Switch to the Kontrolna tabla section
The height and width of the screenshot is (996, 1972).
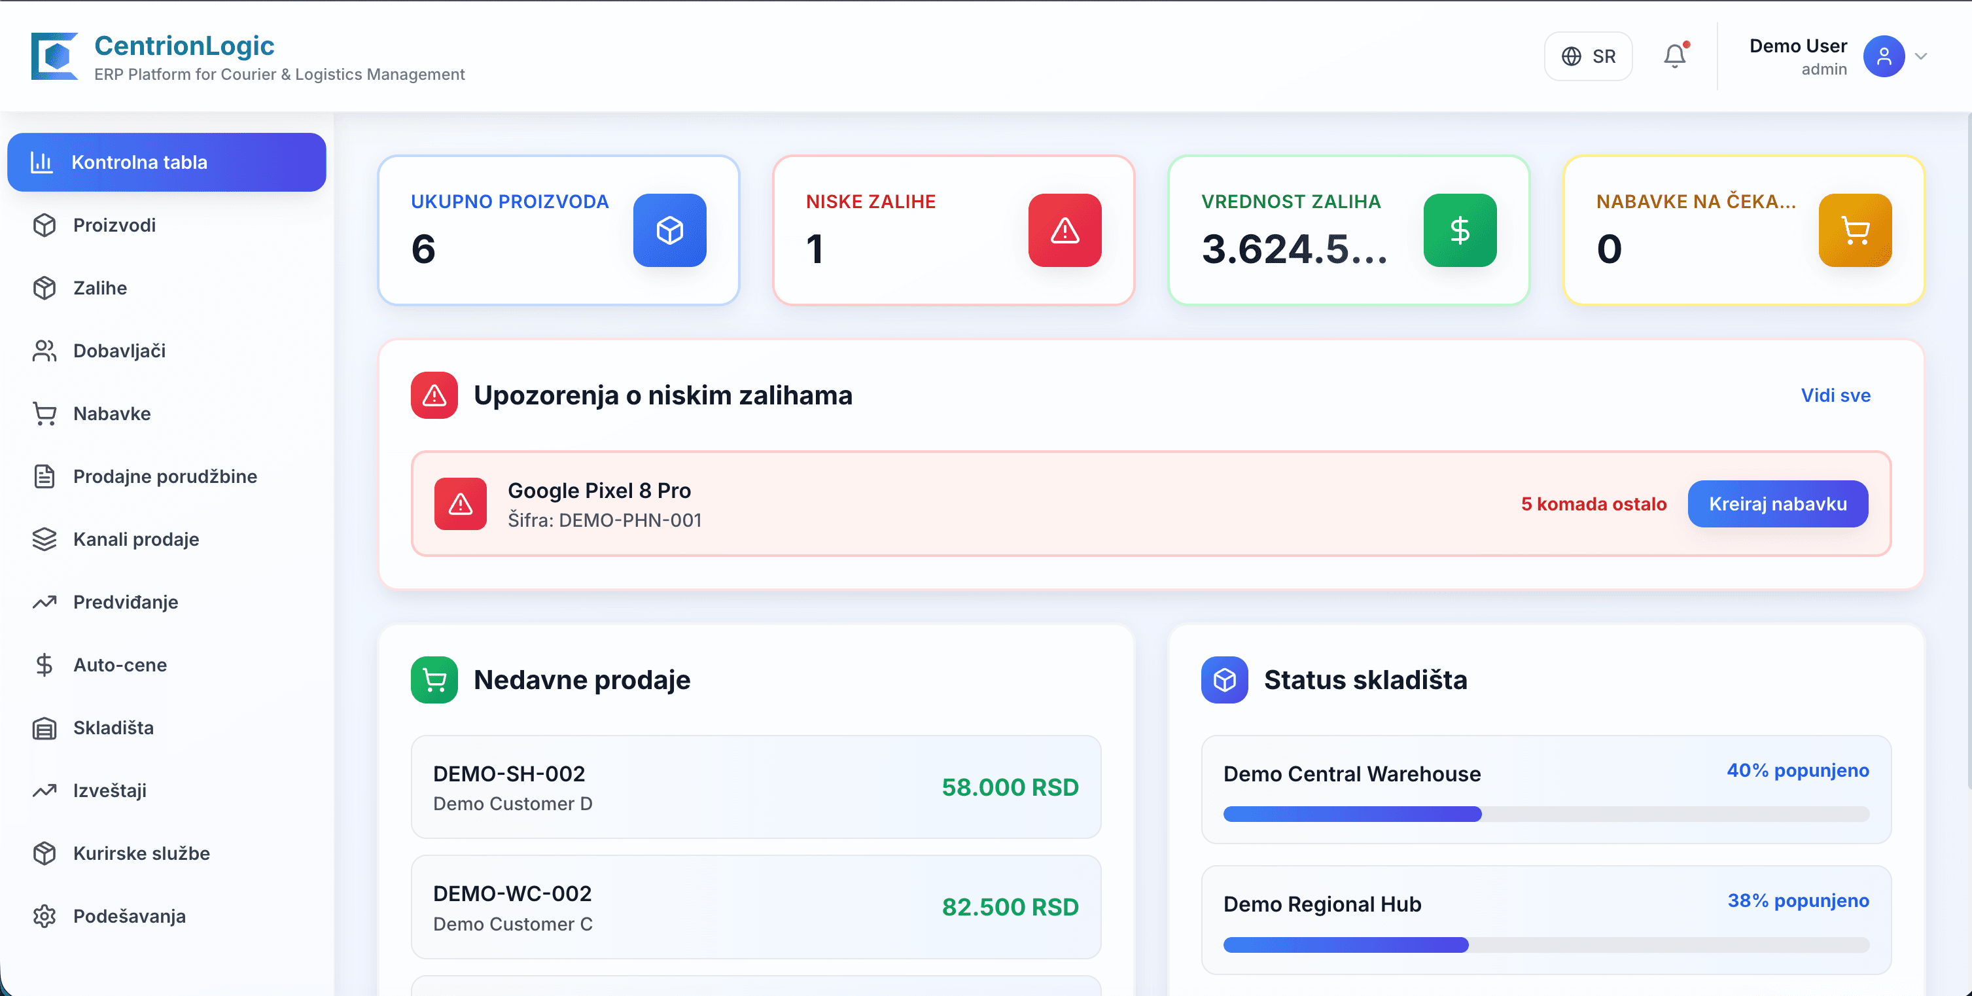click(139, 162)
